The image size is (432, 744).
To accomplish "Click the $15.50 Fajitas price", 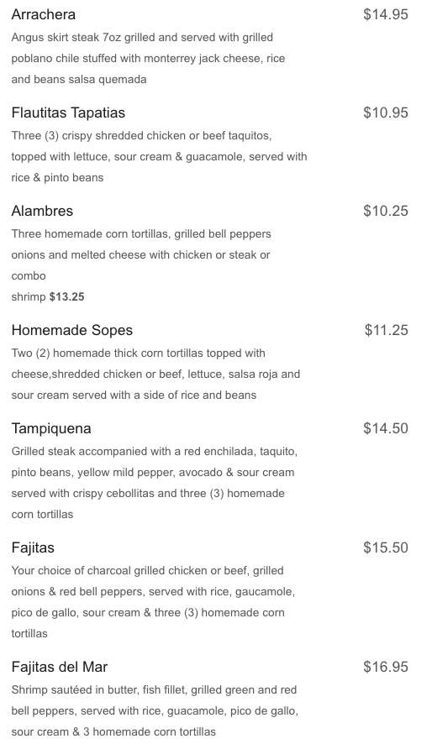I will click(386, 548).
